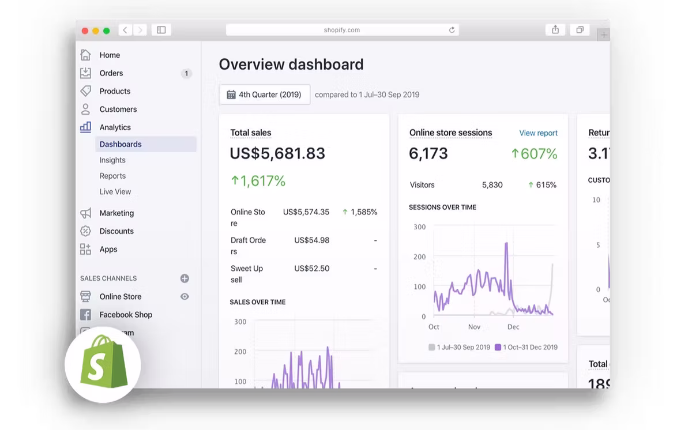Click the Apps grid icon
Viewport: 692px width, 430px height.
(85, 249)
